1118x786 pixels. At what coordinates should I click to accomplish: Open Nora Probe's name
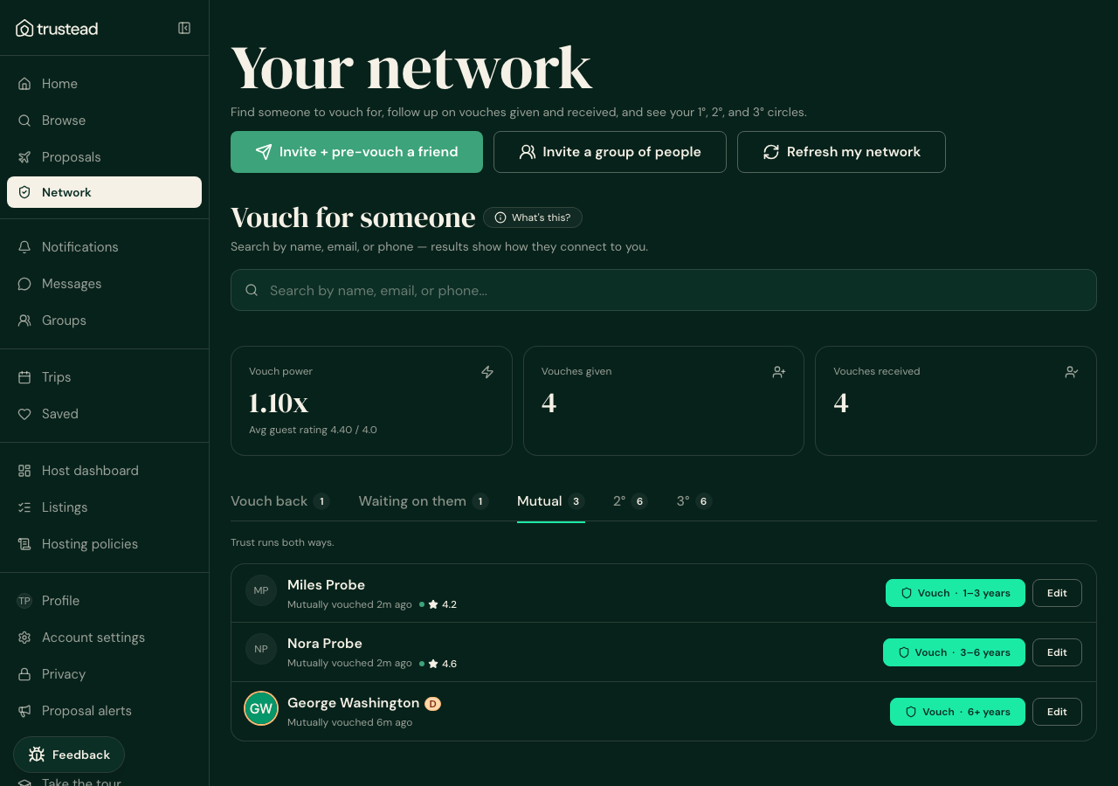[325, 644]
